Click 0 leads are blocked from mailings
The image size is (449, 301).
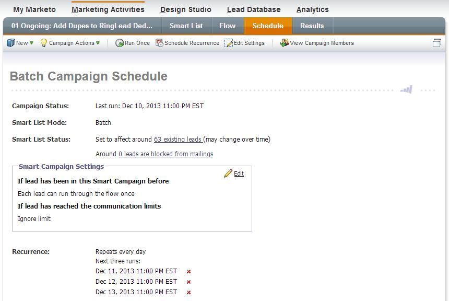166,154
